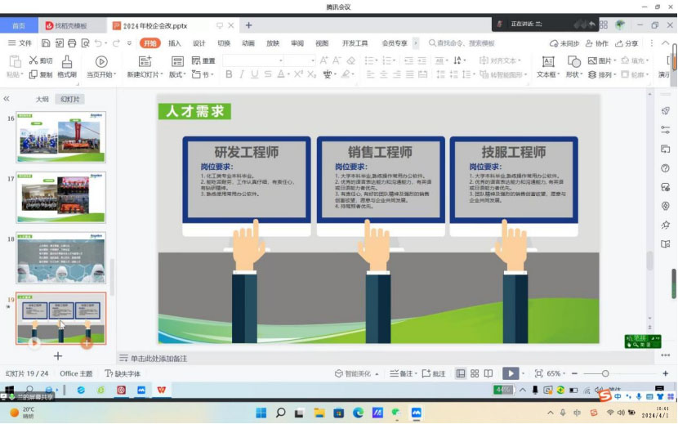Toggle notes pane with 备注 button
The width and height of the screenshot is (678, 424).
tap(401, 373)
